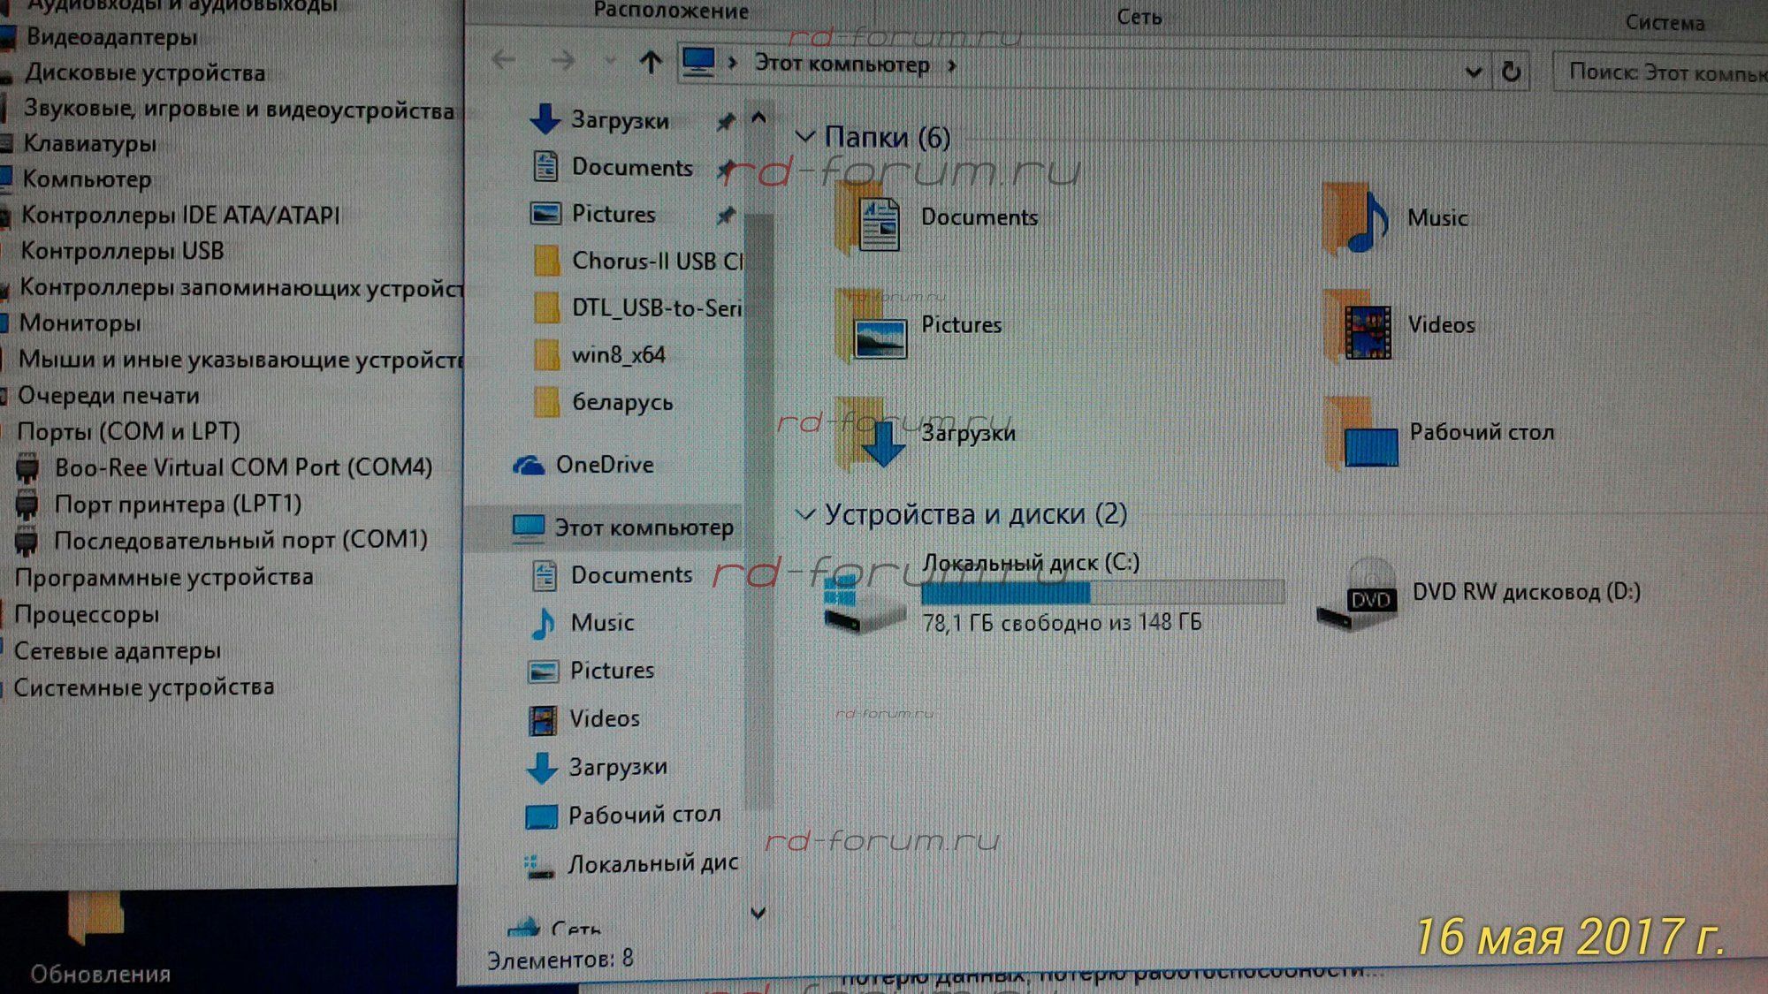Open 'Chorus-II USB' folder in sidebar
The height and width of the screenshot is (994, 1768).
tap(636, 261)
